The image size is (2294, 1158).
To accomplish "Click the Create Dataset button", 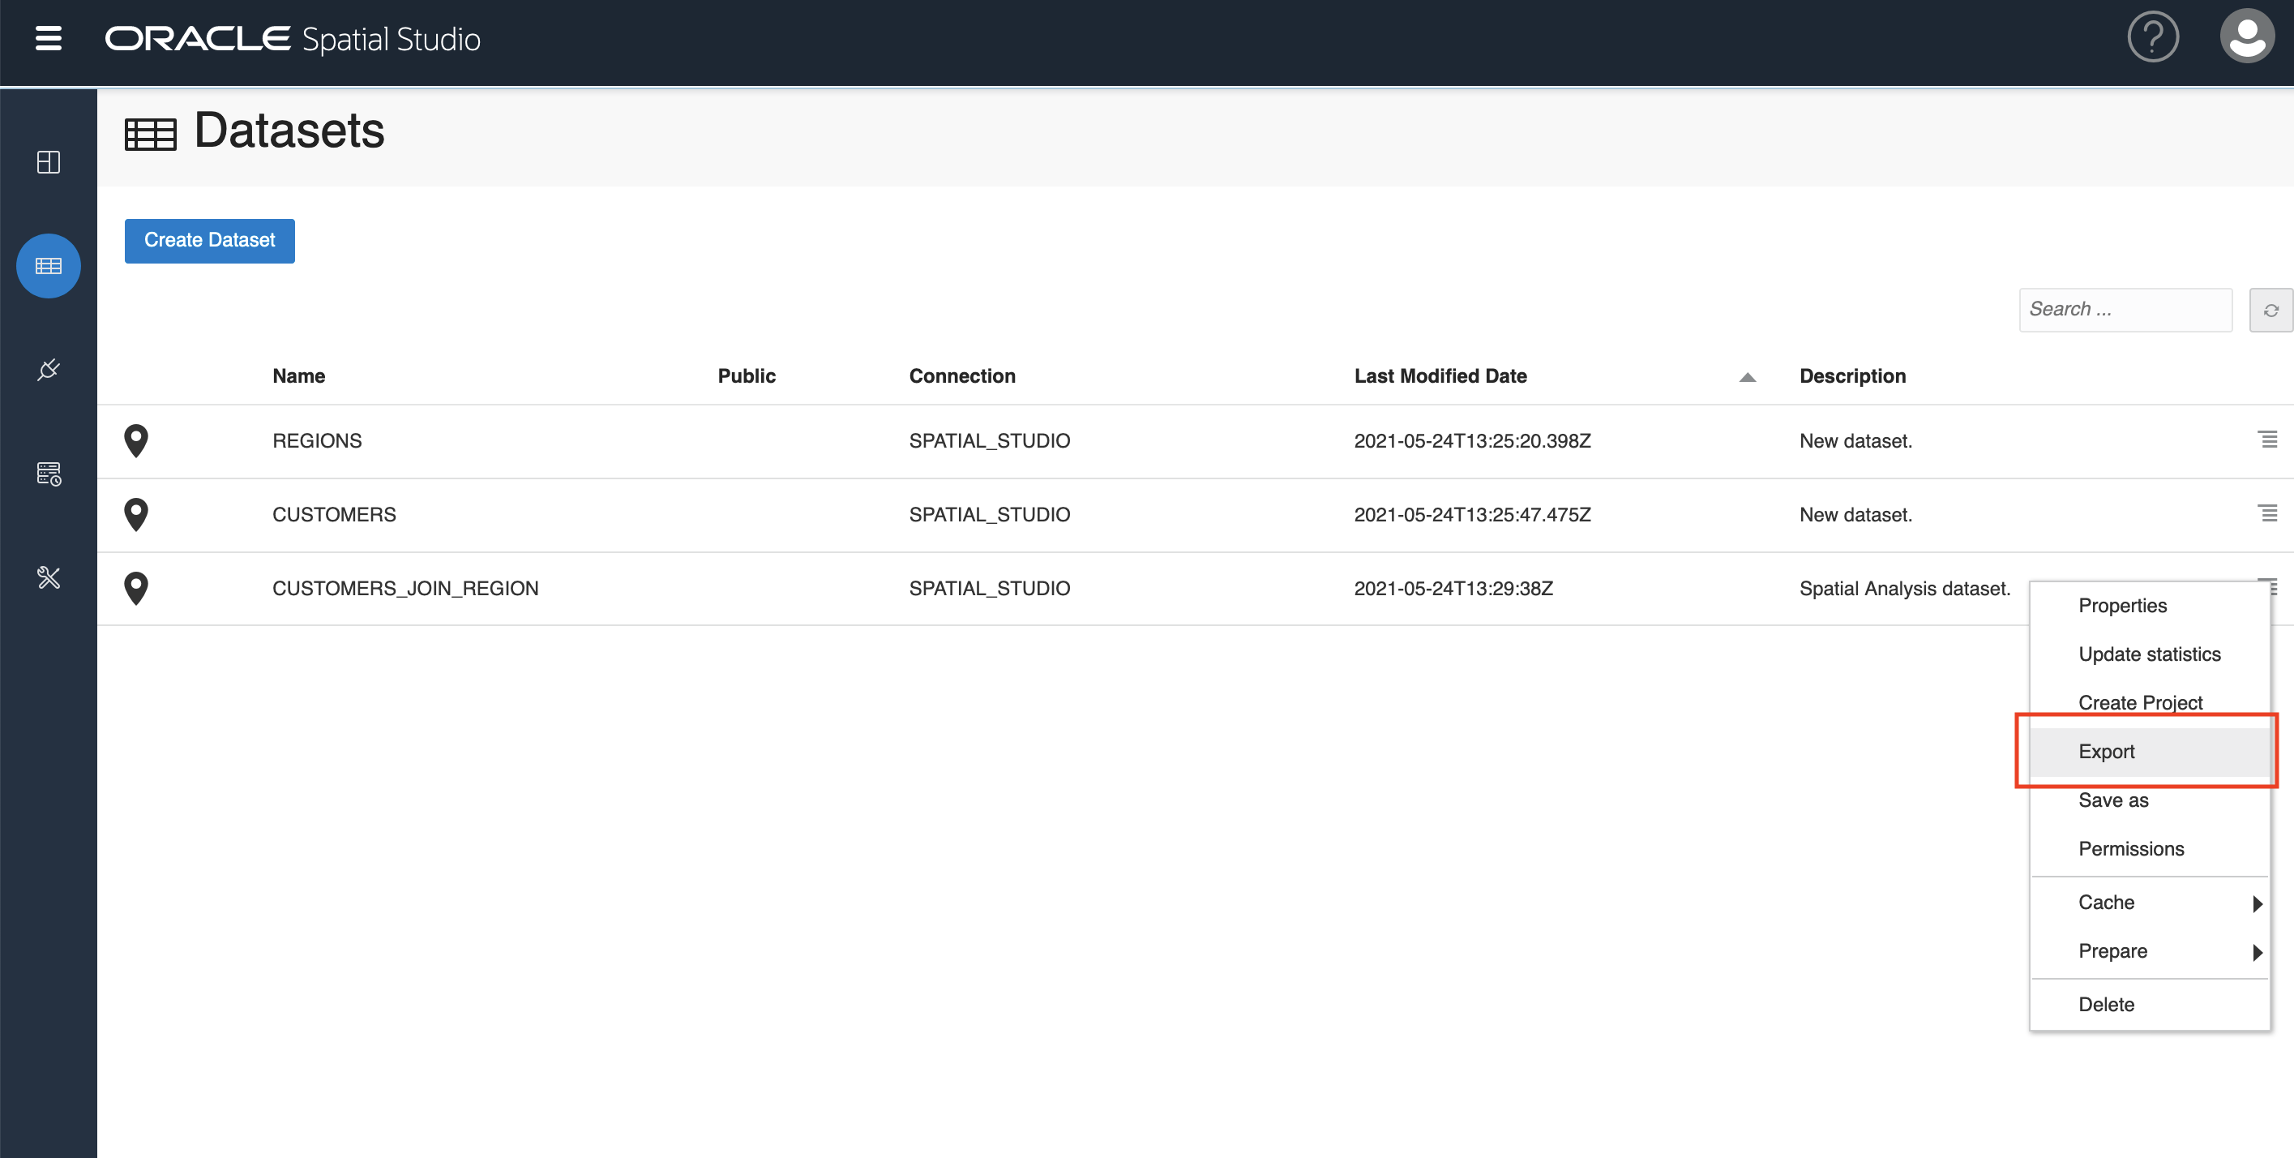I will [x=209, y=241].
